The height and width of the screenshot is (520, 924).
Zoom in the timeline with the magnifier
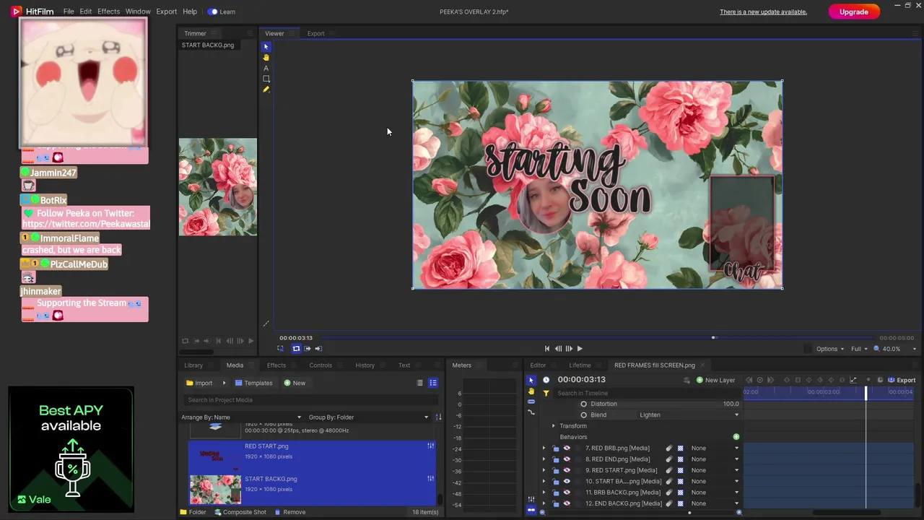click(738, 513)
